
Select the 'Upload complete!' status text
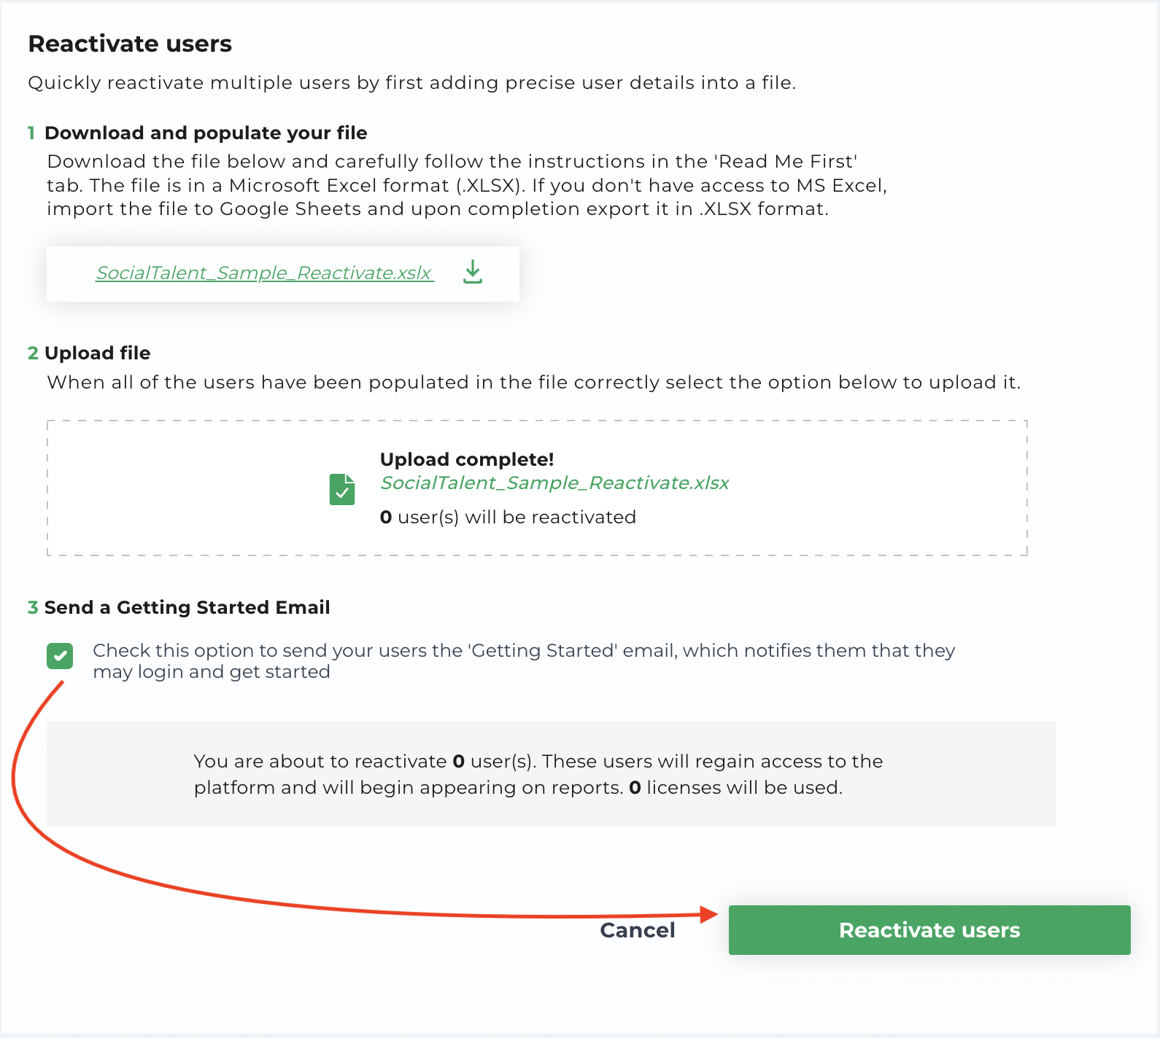pos(467,459)
